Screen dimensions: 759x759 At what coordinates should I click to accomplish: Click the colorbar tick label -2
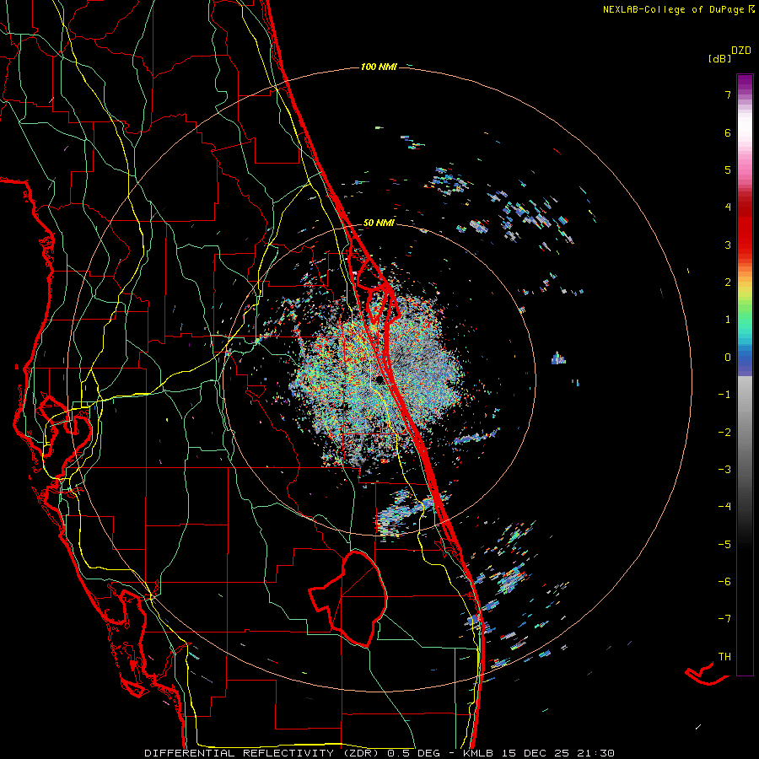(x=724, y=433)
